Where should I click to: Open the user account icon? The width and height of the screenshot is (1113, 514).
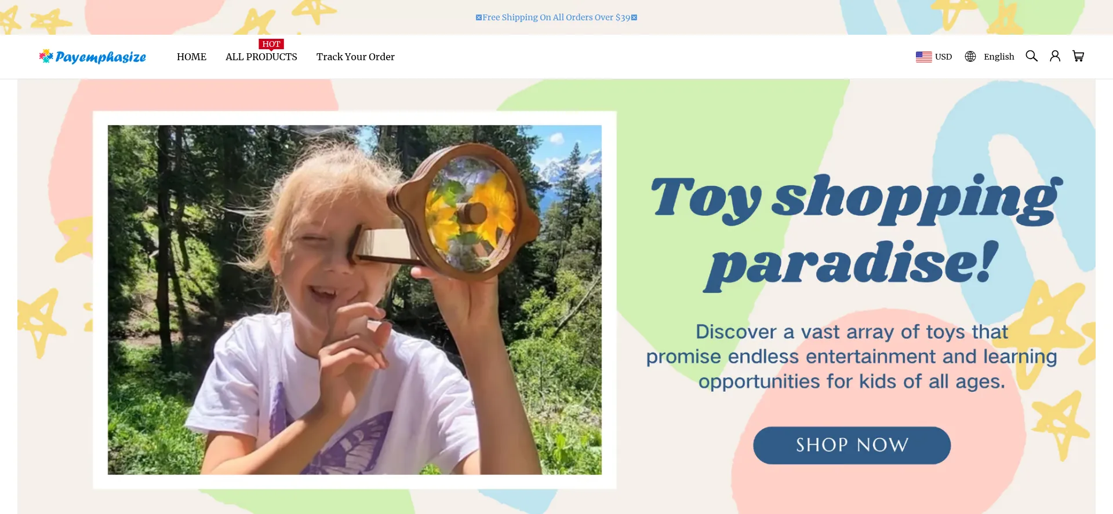[1055, 56]
